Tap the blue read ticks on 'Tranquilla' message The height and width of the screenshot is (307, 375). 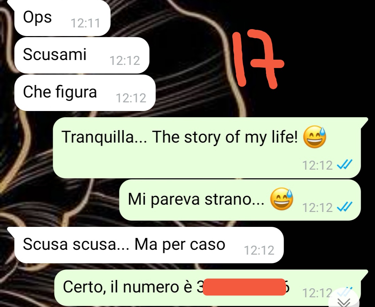(344, 165)
